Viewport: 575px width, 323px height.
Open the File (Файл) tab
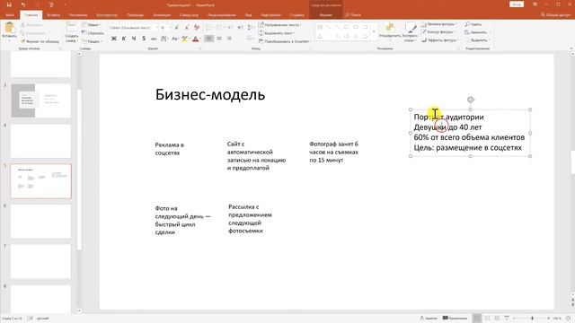point(10,15)
